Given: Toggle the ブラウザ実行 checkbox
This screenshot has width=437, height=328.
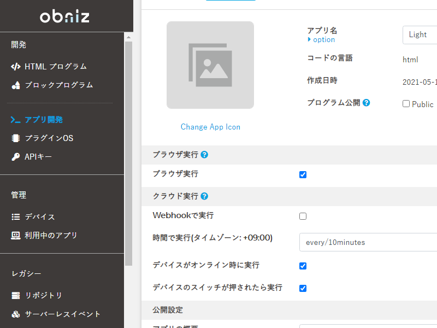Looking at the screenshot, I should click(x=303, y=175).
